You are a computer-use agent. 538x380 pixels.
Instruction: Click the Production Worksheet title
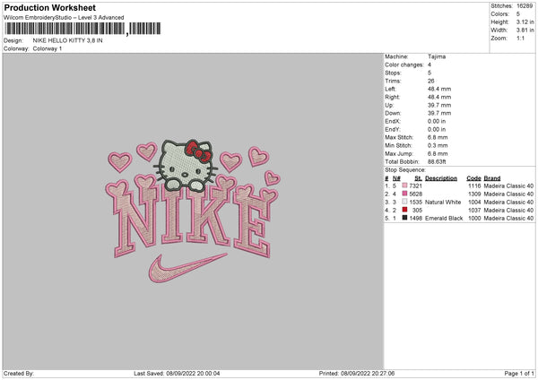point(49,7)
